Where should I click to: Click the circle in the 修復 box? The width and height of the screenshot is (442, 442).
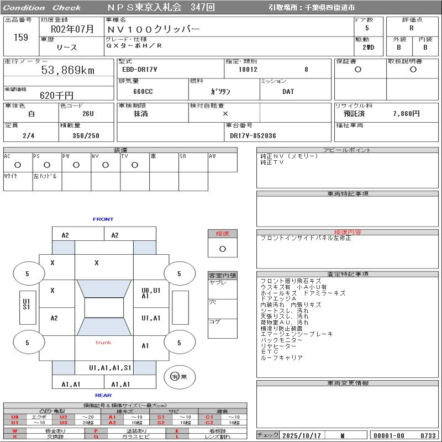tap(223, 249)
